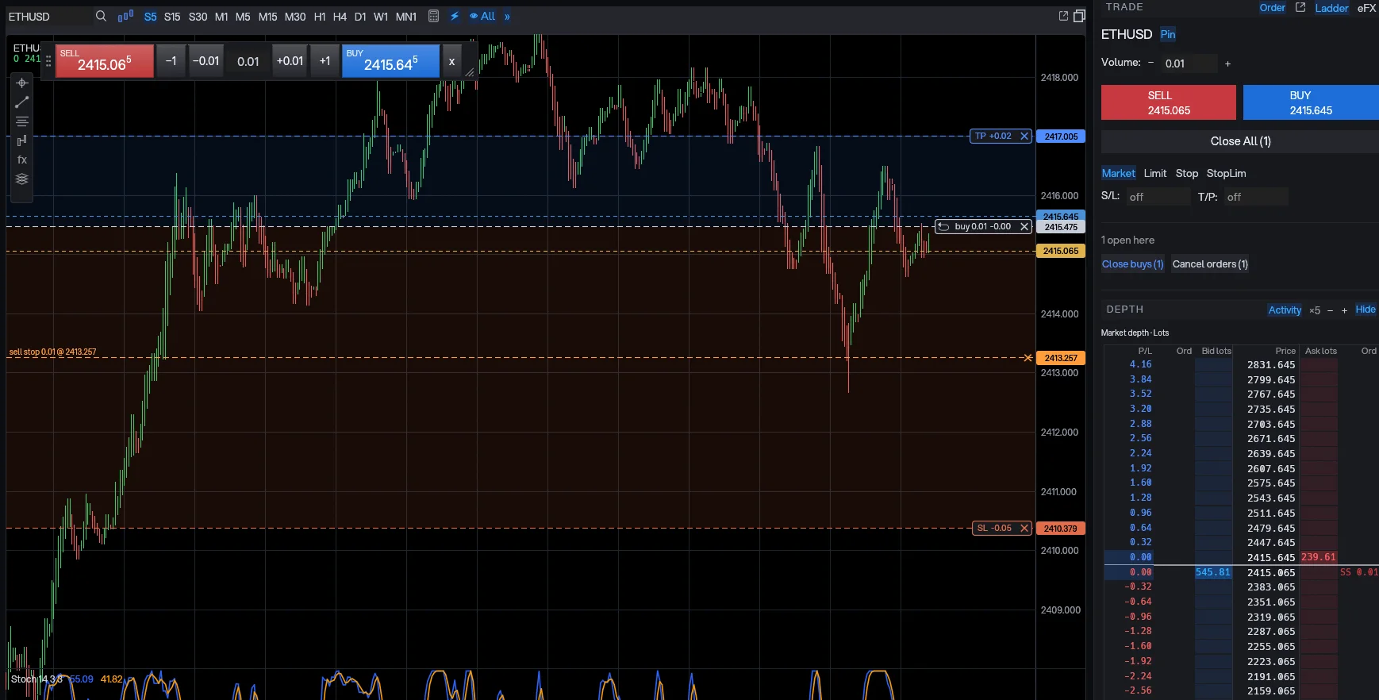This screenshot has width=1379, height=700.
Task: Click the quick trade panel corner grip
Action: click(x=470, y=72)
